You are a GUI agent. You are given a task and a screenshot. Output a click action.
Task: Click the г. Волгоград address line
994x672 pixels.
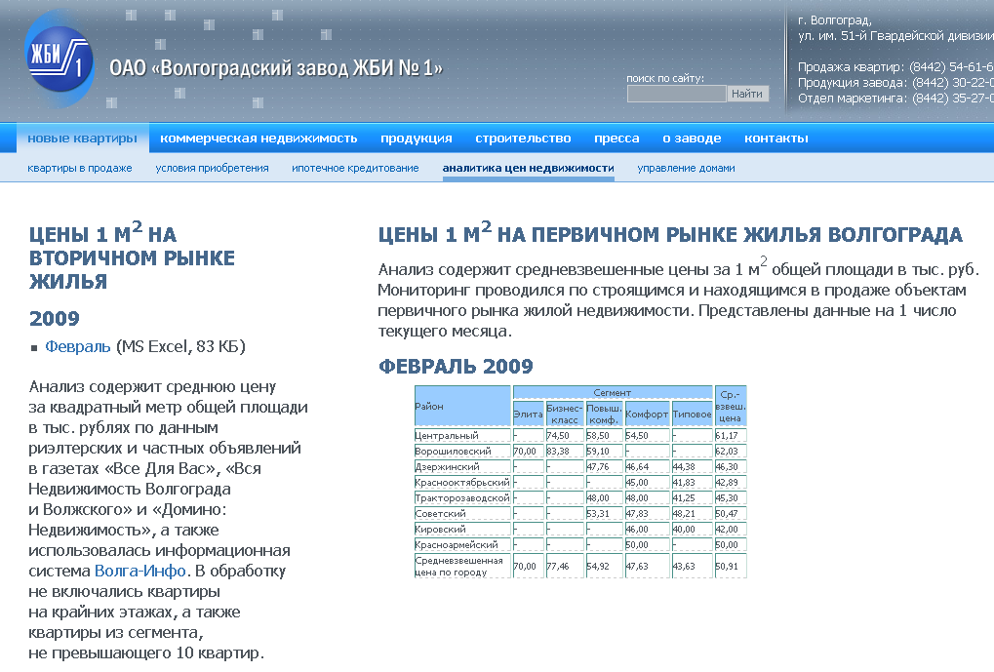(x=835, y=20)
